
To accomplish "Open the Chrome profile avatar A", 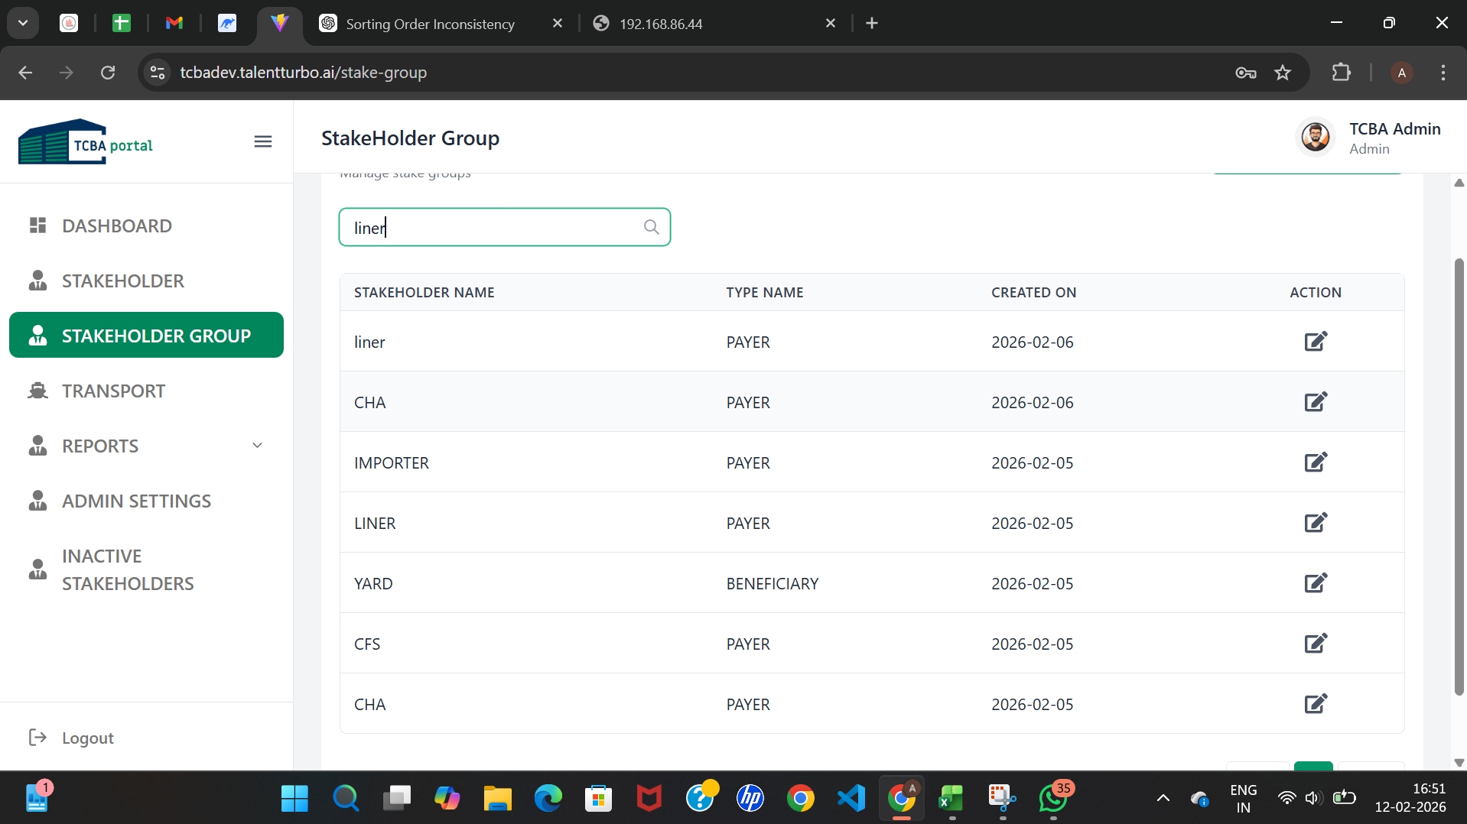I will pos(1402,73).
